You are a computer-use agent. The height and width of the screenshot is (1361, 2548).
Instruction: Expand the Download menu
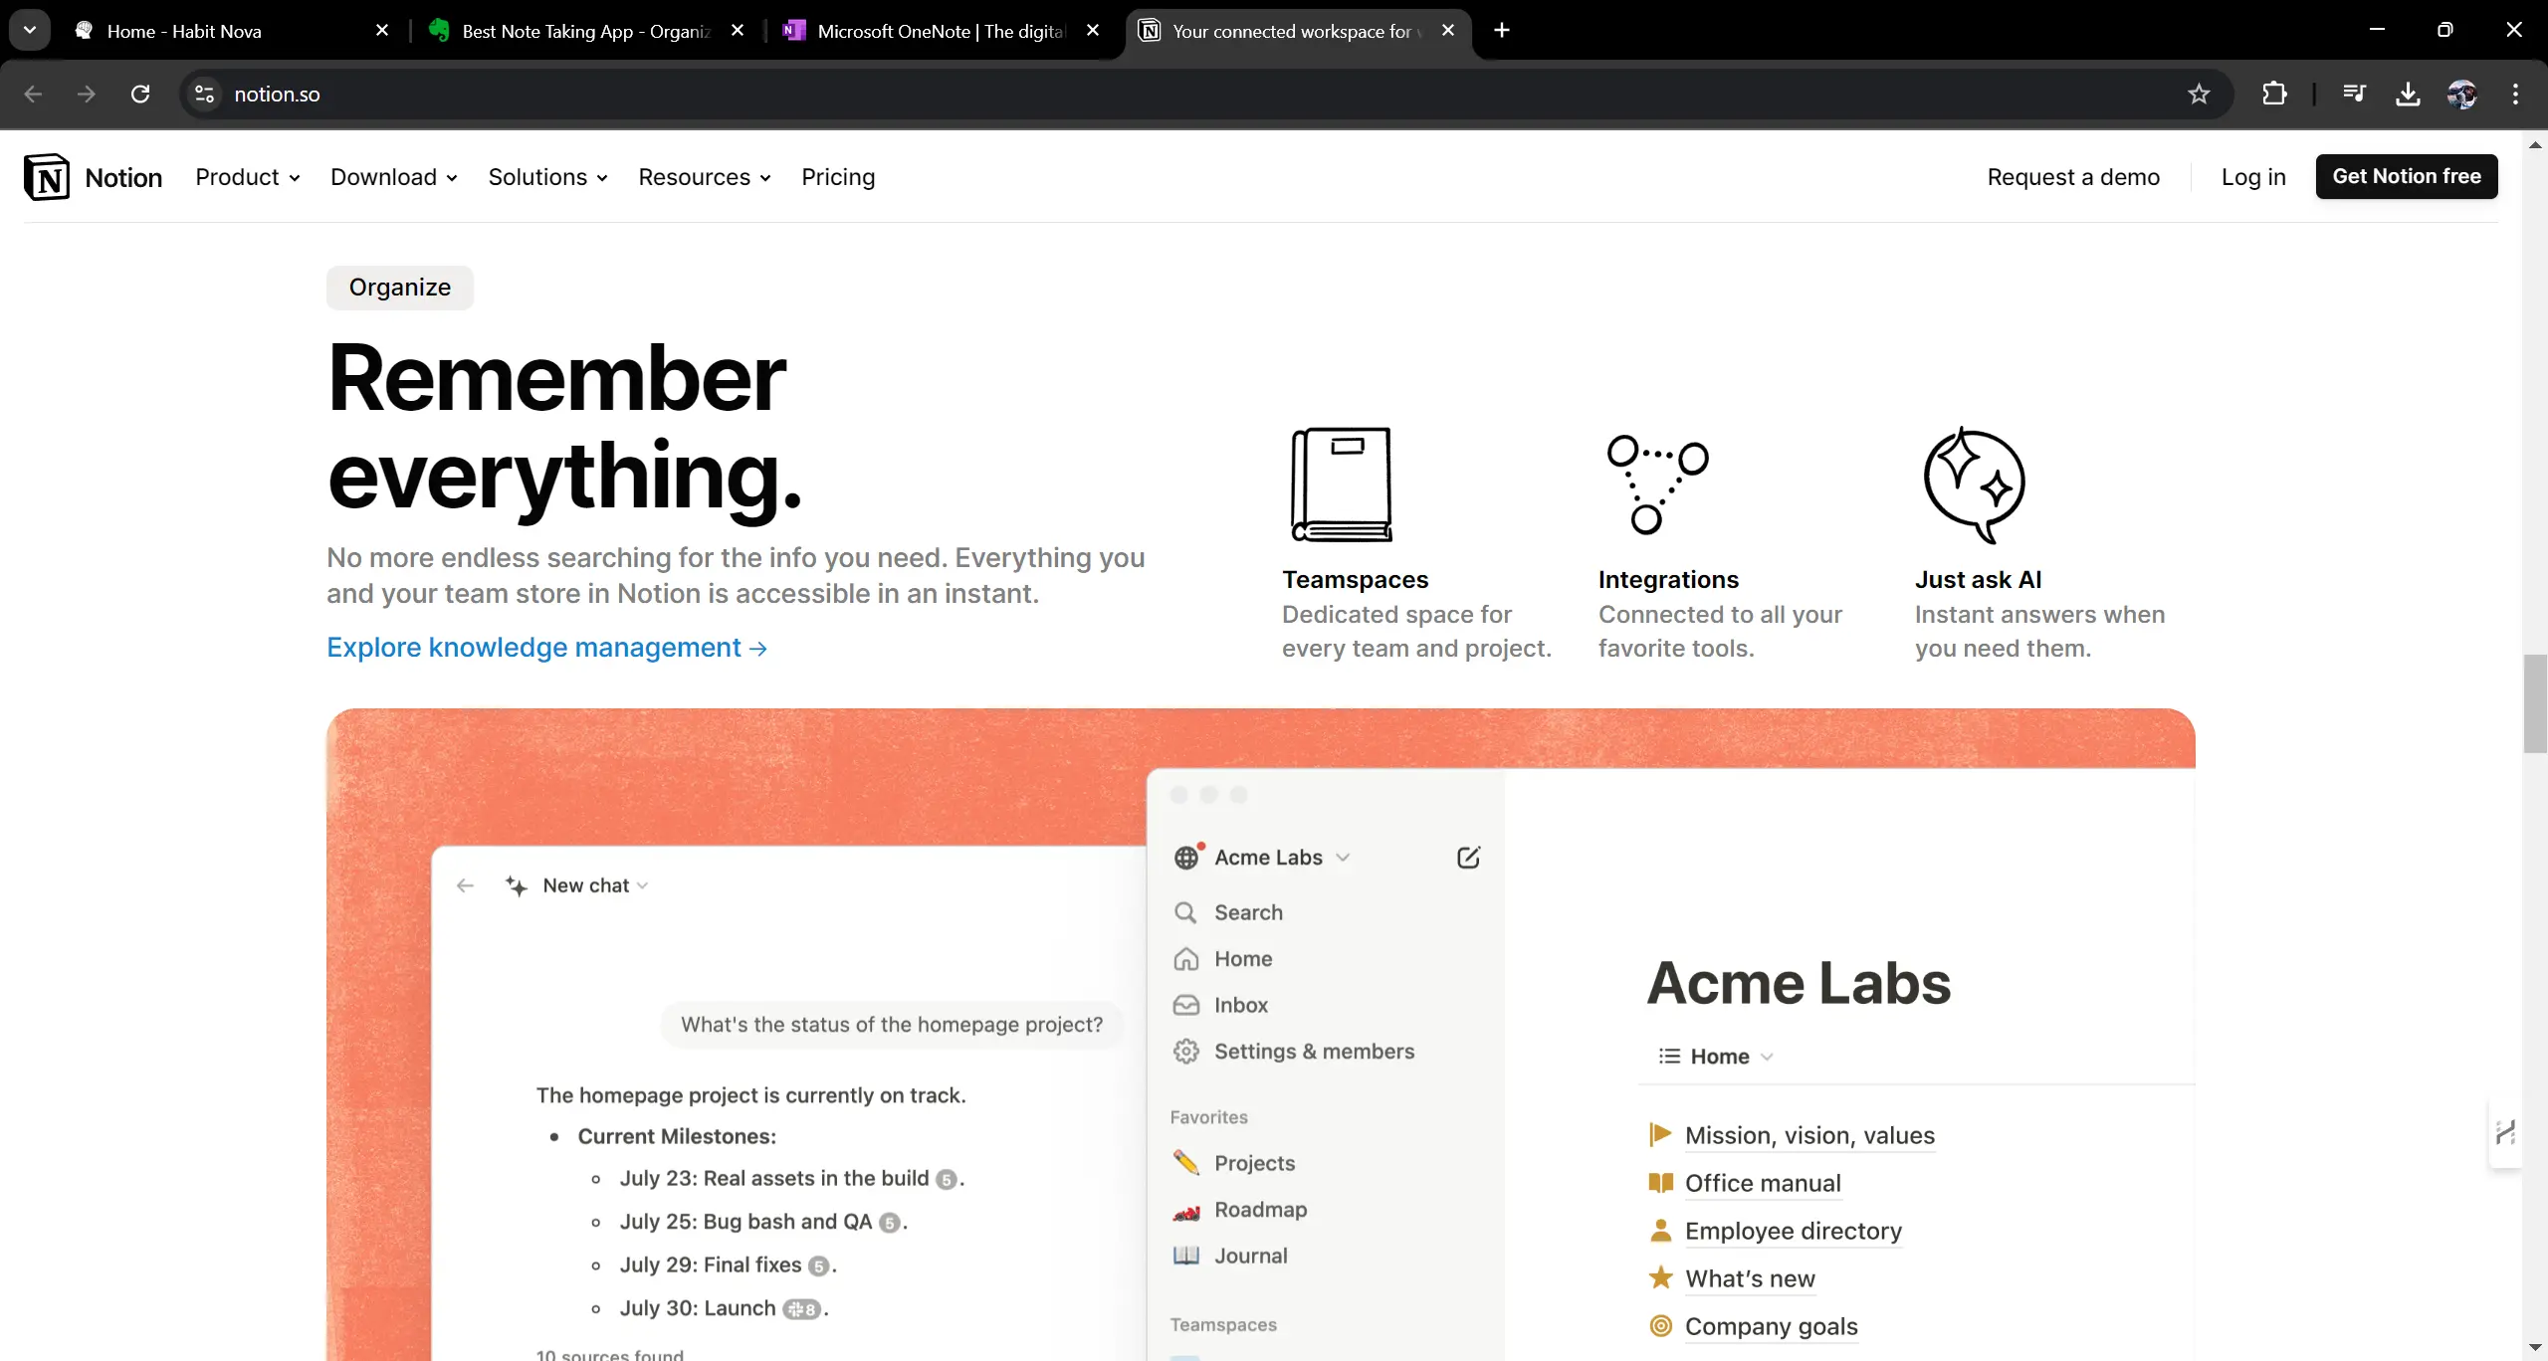394,177
